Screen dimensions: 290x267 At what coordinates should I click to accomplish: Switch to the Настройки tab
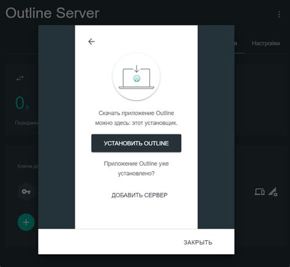(266, 43)
